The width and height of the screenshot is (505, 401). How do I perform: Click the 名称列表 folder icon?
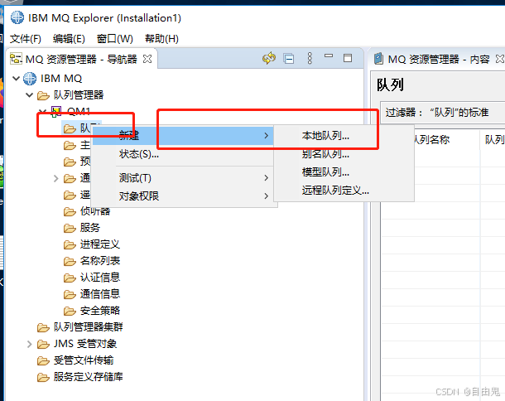(x=70, y=261)
